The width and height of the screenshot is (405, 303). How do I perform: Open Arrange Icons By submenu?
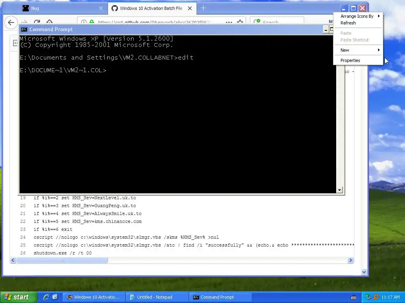pyautogui.click(x=358, y=16)
